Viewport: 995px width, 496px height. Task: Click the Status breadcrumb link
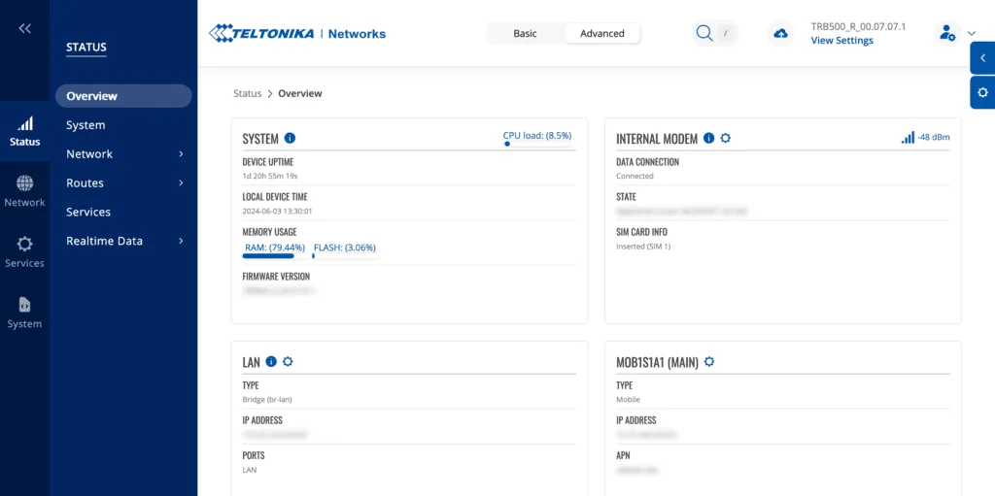[x=248, y=93]
